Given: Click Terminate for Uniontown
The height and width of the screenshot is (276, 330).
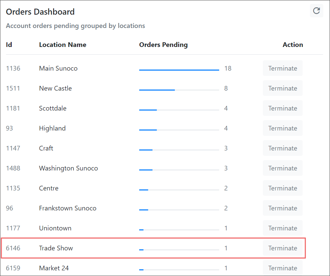Looking at the screenshot, I should [x=283, y=228].
